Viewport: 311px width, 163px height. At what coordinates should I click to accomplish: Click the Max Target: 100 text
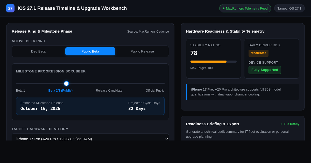tap(201, 68)
